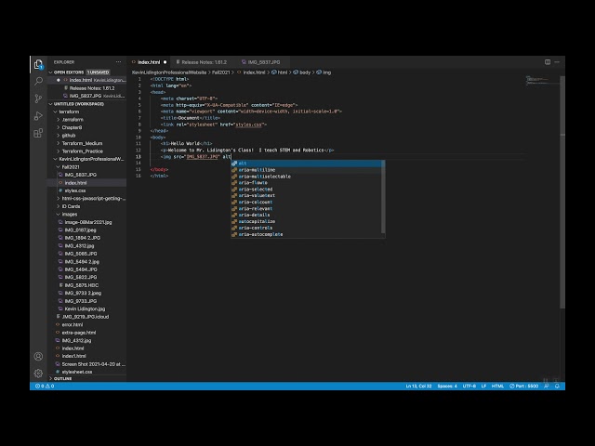Click HTML language mode selector
Image resolution: width=595 pixels, height=446 pixels.
[x=497, y=387]
